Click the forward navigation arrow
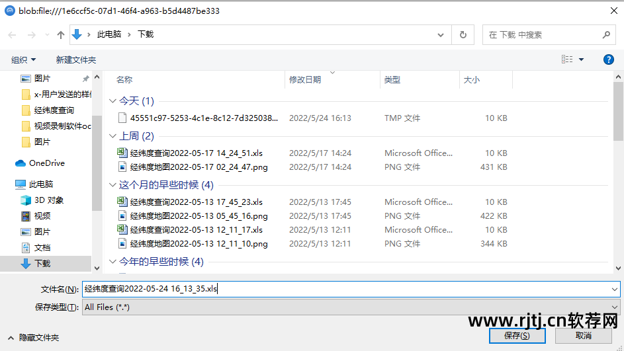The image size is (624, 351). click(32, 35)
